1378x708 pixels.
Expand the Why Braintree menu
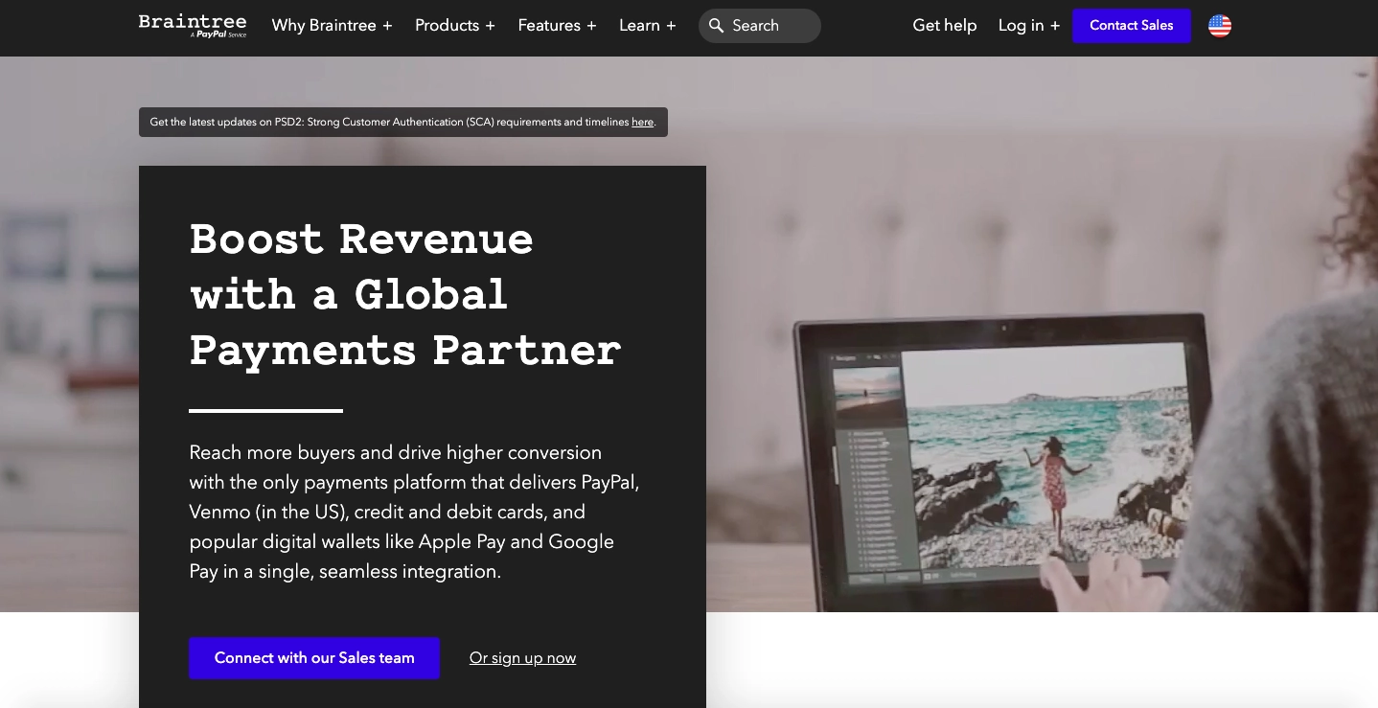point(332,26)
